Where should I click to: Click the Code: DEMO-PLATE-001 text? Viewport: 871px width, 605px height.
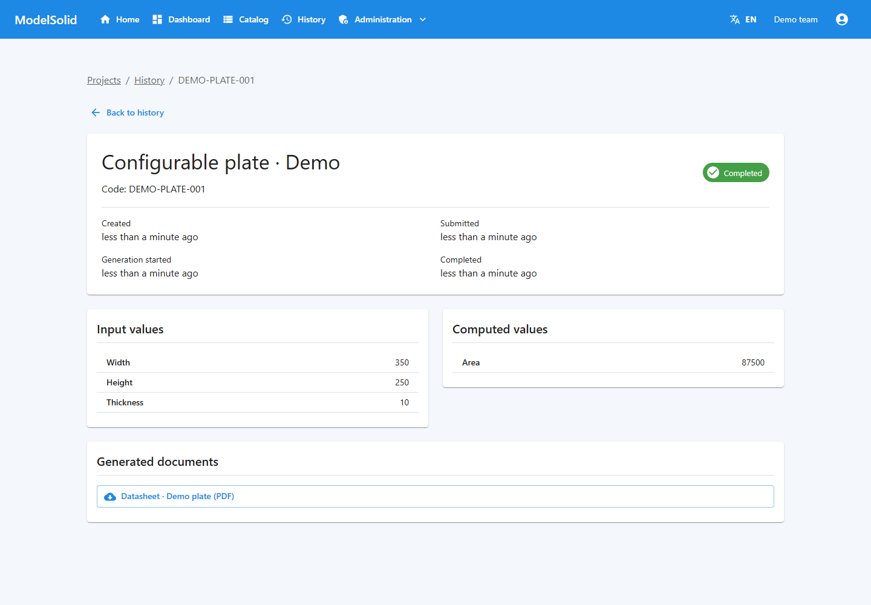point(154,189)
